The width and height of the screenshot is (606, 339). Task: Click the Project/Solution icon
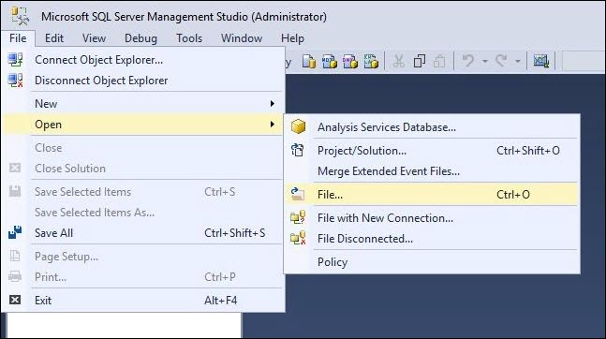coord(297,150)
